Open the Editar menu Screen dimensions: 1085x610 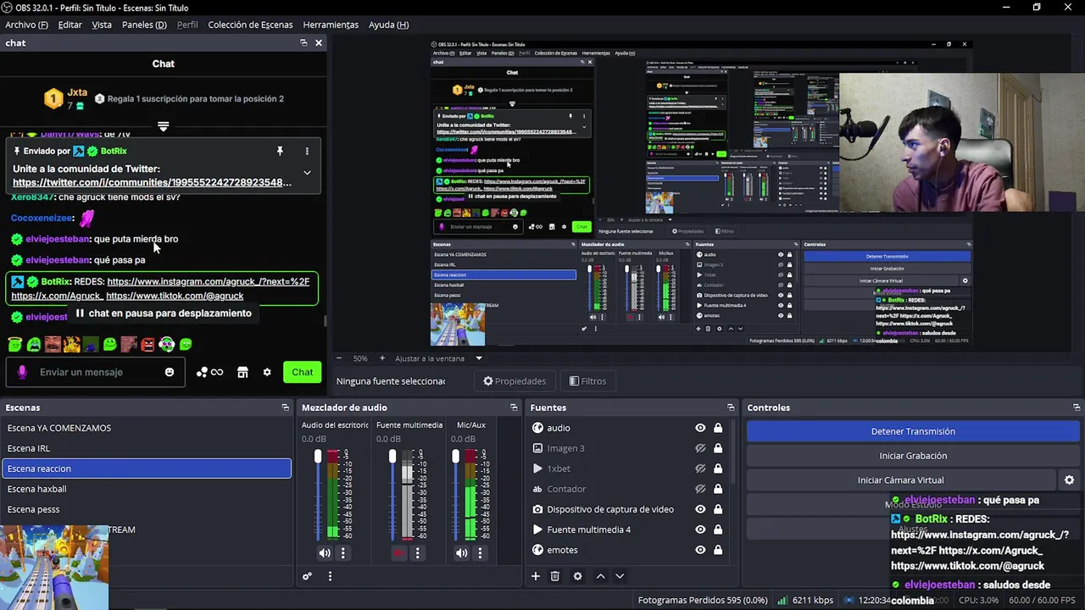point(70,25)
